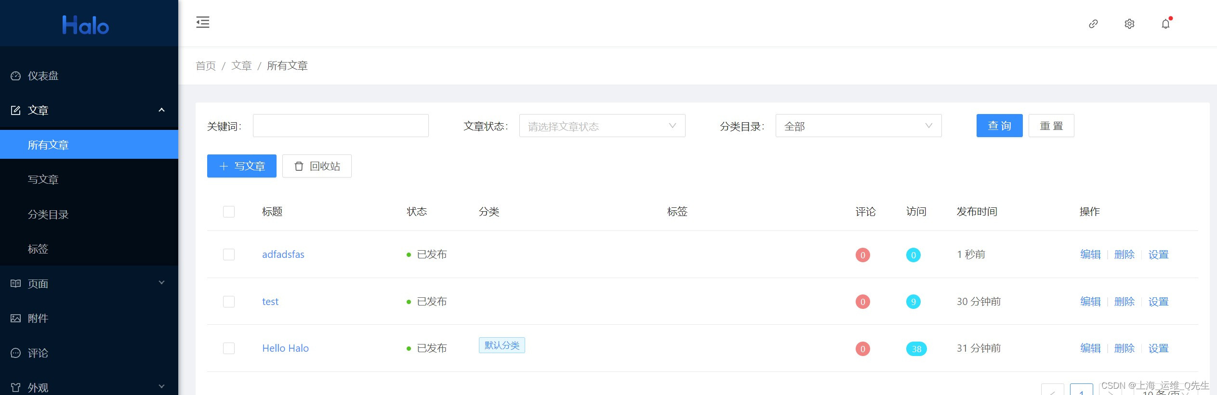This screenshot has width=1217, height=395.
Task: Focus the 关键词 keyword input field
Action: coord(341,126)
